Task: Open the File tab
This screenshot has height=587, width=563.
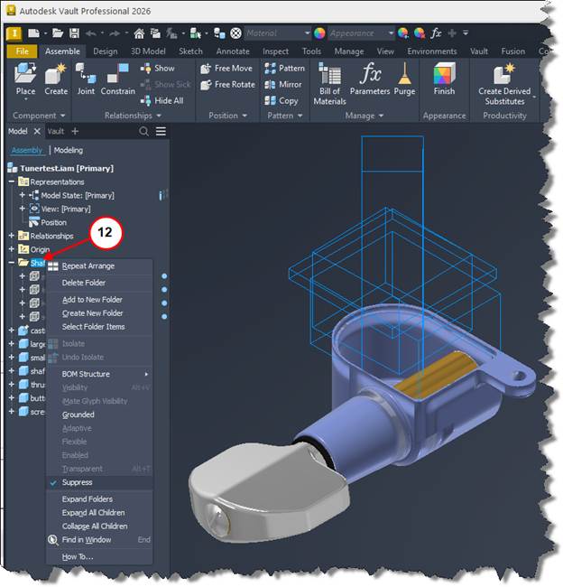Action: (x=22, y=51)
